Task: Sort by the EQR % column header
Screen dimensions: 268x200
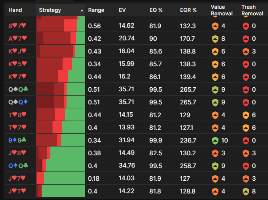Action: [188, 10]
